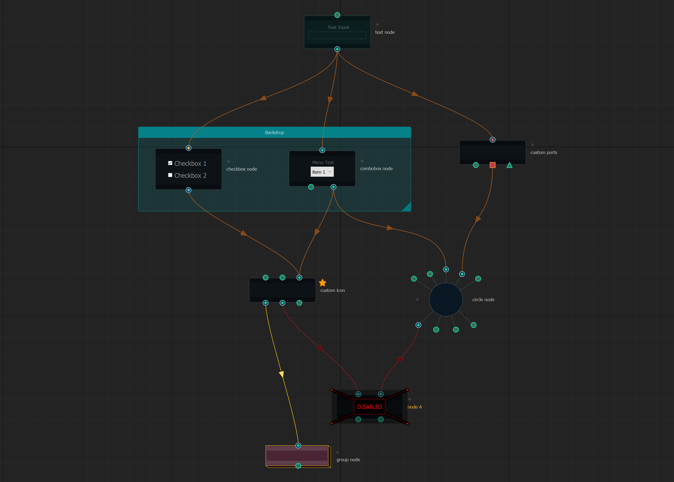Select item in combobox node menu

pyautogui.click(x=322, y=172)
